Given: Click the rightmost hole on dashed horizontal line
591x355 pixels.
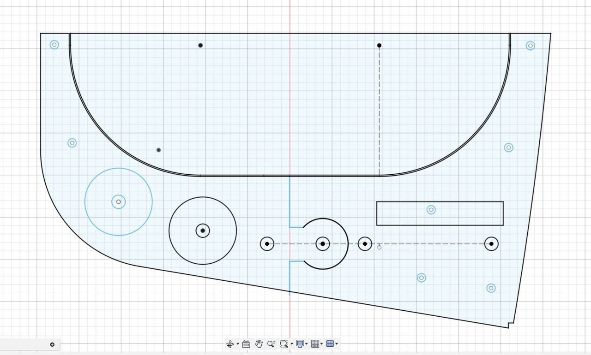Looking at the screenshot, I should 491,244.
